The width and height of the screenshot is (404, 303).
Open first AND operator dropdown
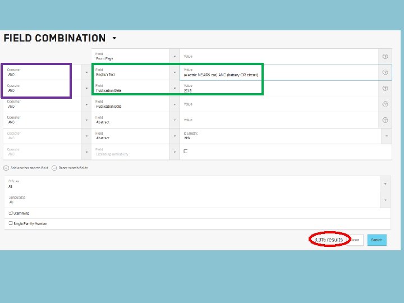86,72
